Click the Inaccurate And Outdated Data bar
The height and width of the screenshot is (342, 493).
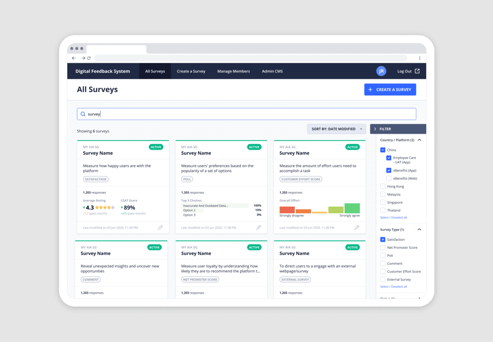click(215, 206)
